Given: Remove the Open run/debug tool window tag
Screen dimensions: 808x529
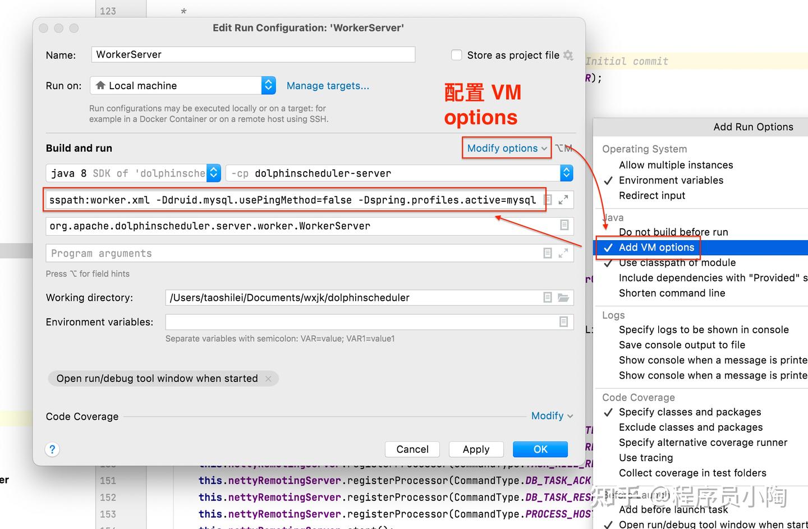Looking at the screenshot, I should [x=268, y=378].
